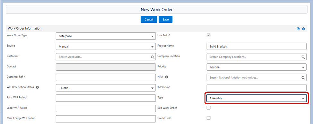Open the Priority dropdown set to Routine
Screen dimensions: 313x124
[256, 67]
